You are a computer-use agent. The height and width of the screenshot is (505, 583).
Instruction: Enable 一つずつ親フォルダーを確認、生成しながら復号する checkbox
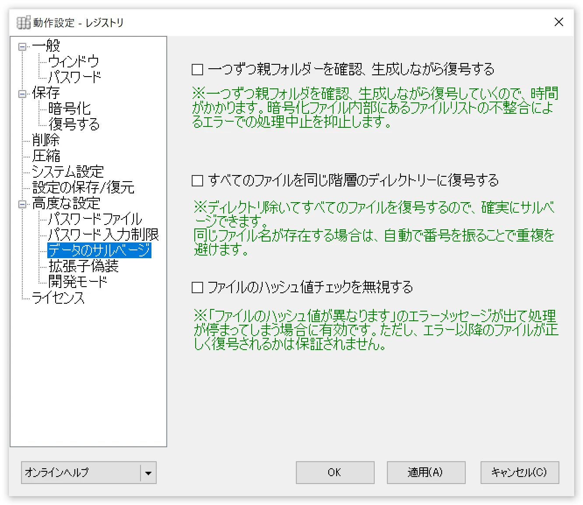197,69
